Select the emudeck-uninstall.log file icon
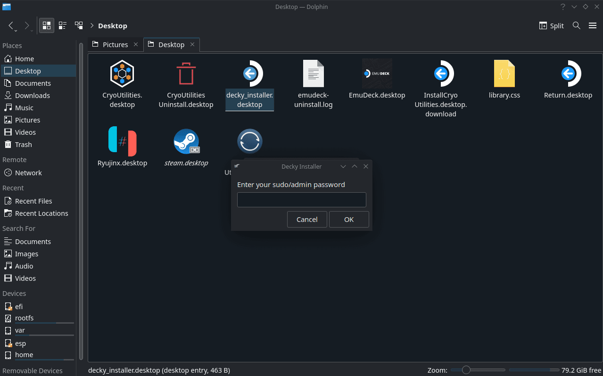This screenshot has width=603, height=376. coord(314,74)
